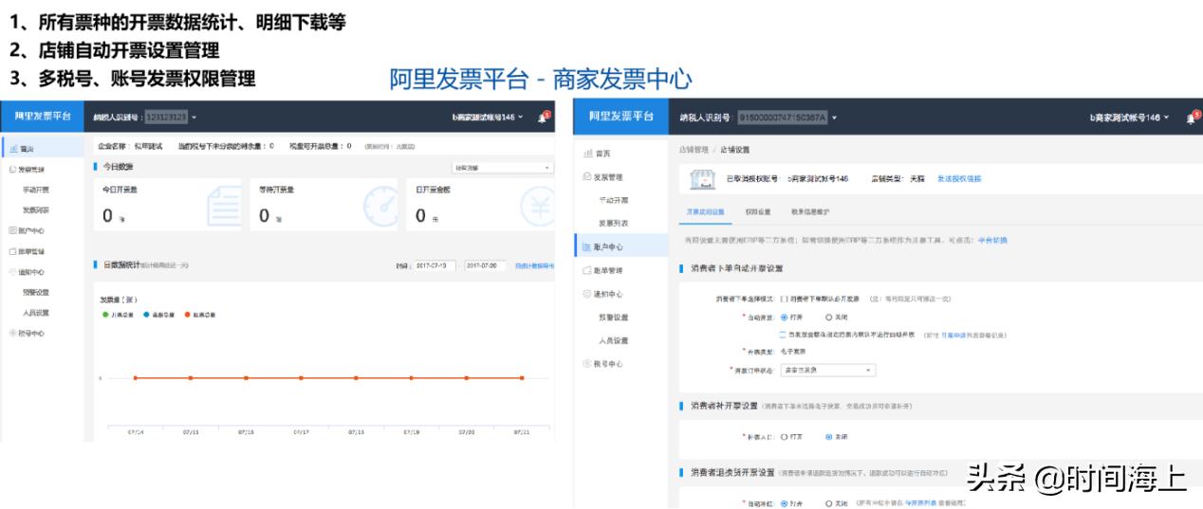The height and width of the screenshot is (509, 1203).
Task: Click start date field 2017-07-13
Action: tap(436, 265)
